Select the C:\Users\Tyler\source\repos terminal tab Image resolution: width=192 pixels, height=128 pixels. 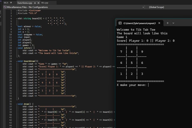pos(140,23)
